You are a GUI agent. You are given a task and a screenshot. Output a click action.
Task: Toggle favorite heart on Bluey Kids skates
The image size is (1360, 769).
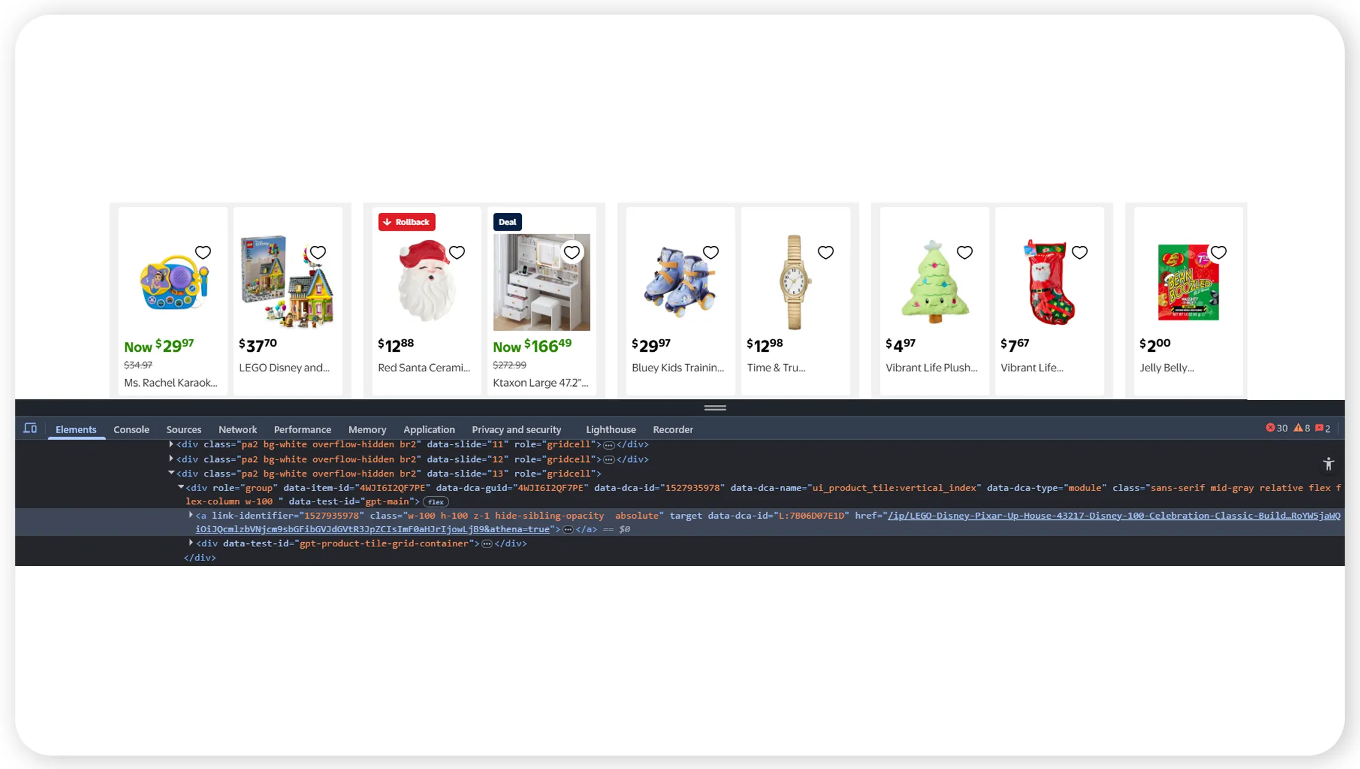pos(711,252)
